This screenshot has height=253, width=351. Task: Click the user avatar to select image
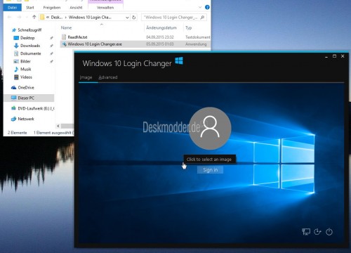[x=210, y=129]
